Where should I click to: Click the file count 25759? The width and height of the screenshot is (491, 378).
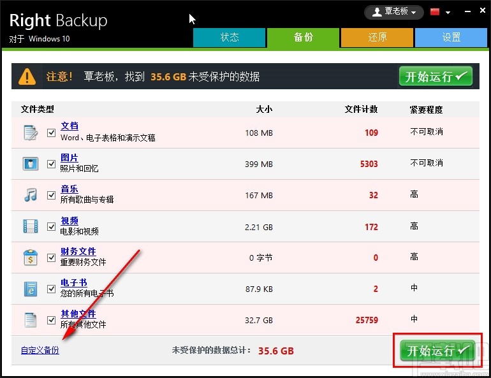pyautogui.click(x=367, y=320)
